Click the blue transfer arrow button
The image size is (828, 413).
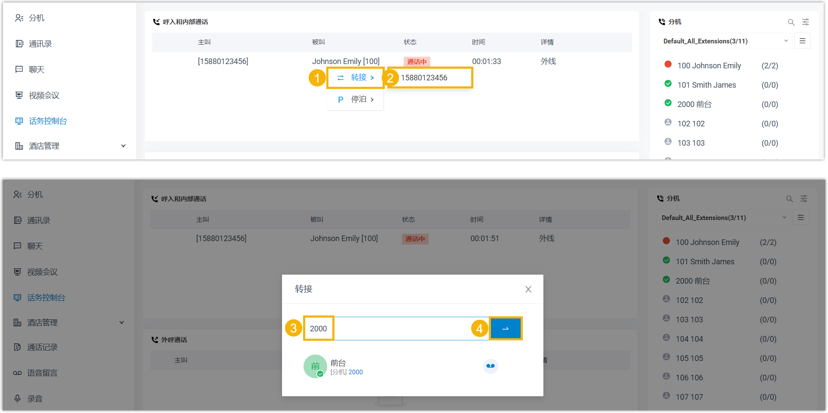(x=506, y=328)
